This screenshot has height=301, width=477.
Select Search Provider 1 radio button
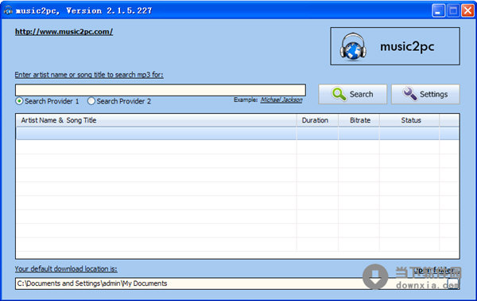[x=19, y=101]
